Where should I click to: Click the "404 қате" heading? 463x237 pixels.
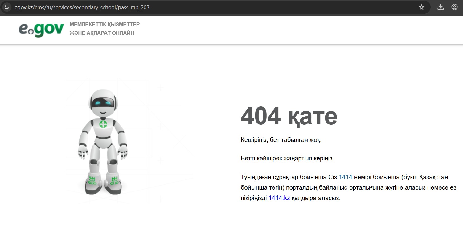(289, 116)
